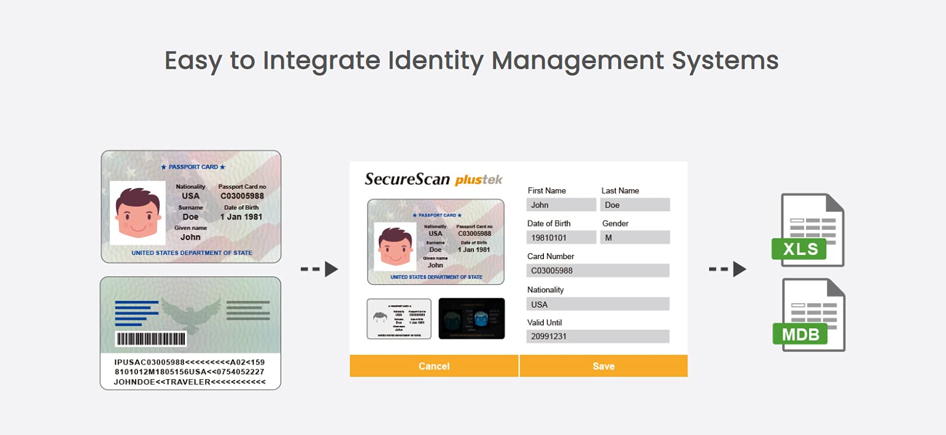946x435 pixels.
Task: Click the avatar photo on the left passport card
Action: [138, 213]
